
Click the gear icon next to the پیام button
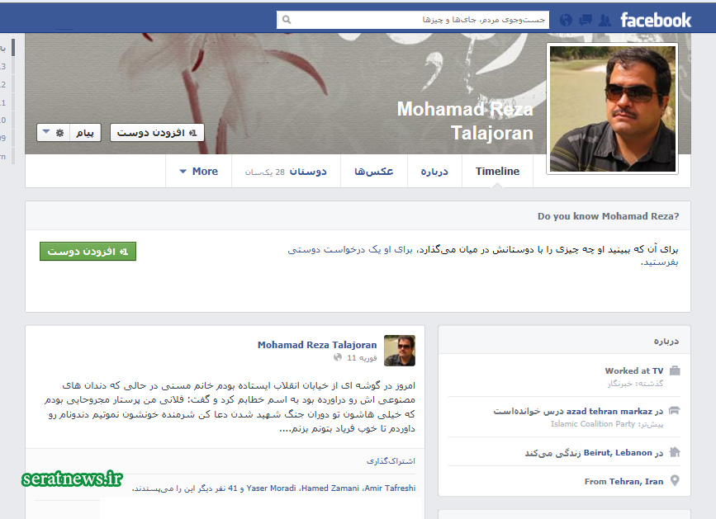(59, 133)
